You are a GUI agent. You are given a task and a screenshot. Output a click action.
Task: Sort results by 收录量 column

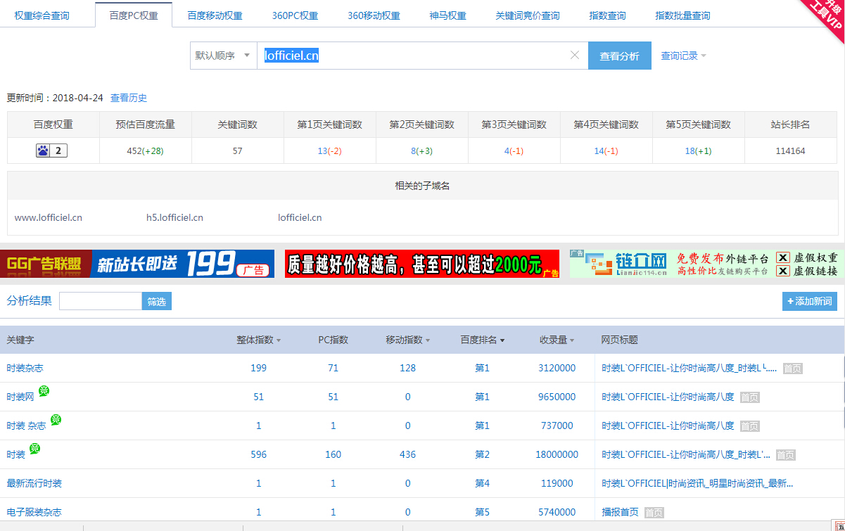tap(557, 340)
